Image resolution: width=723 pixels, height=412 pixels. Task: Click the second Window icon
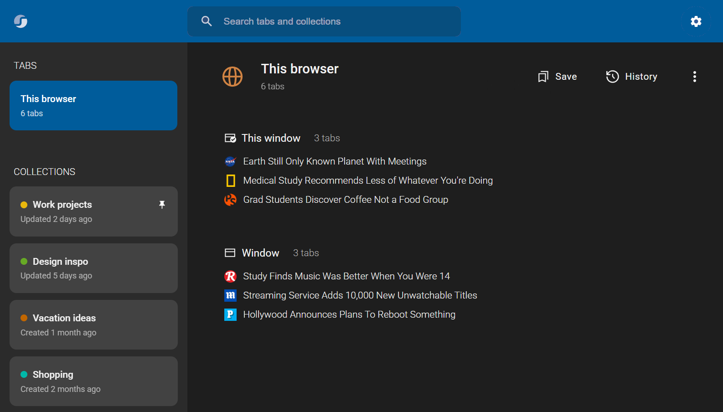230,253
